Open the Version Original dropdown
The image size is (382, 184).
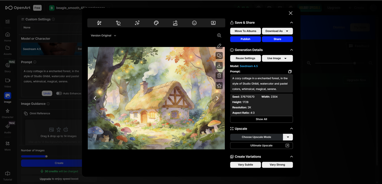tap(103, 36)
